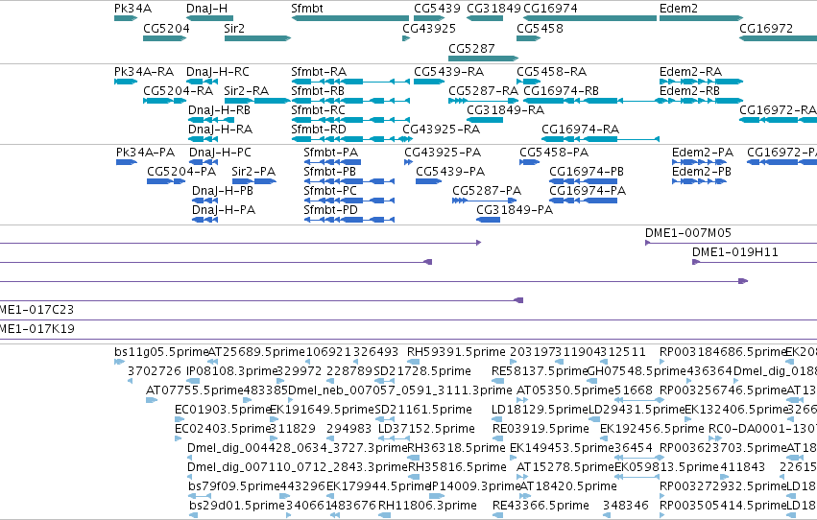
Task: Click the DnaJ-H-RB transcript label
Action: click(x=219, y=109)
